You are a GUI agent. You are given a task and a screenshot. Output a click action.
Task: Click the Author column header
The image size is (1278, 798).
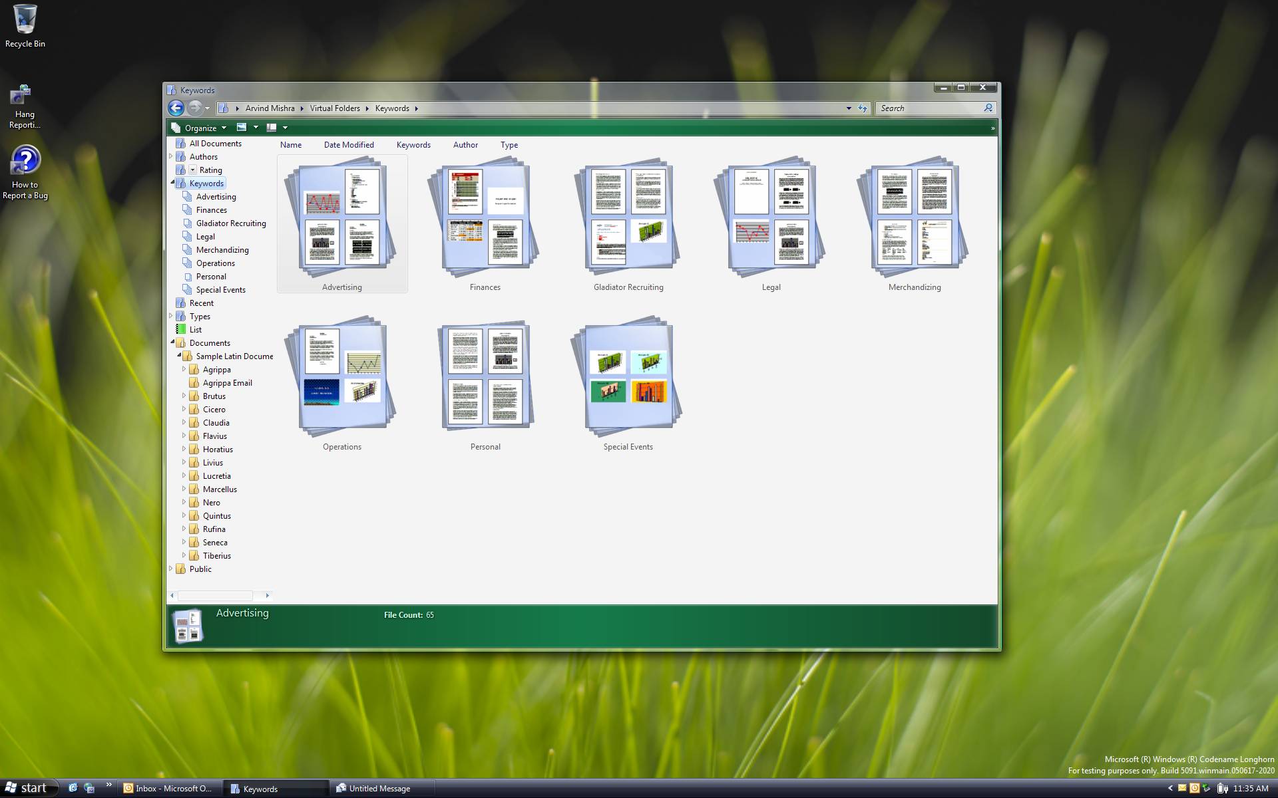(x=465, y=145)
